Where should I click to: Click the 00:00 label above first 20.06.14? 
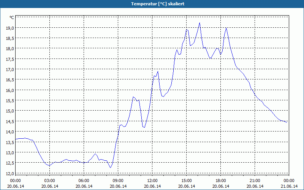pos(15,181)
